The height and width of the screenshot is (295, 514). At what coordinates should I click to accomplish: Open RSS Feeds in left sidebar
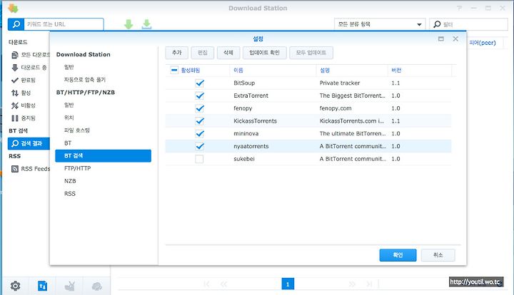[31, 169]
